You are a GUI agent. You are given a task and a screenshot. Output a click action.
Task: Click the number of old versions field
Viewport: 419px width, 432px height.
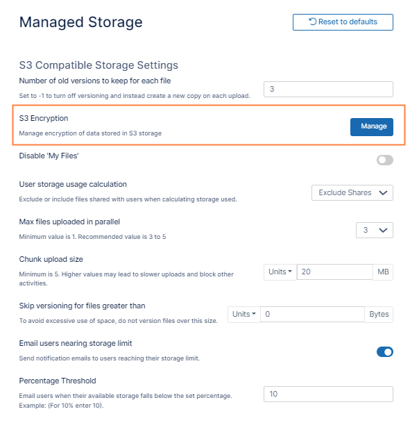(x=328, y=90)
